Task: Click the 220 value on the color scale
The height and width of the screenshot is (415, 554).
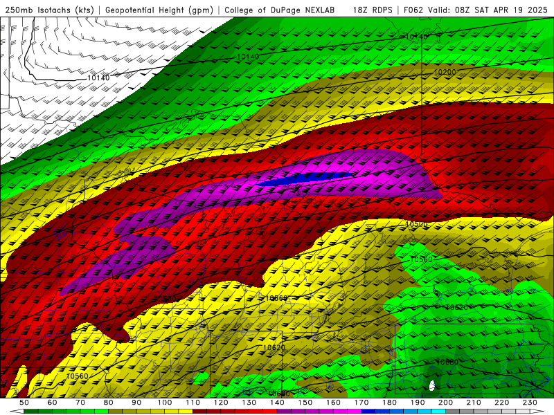Action: click(501, 403)
